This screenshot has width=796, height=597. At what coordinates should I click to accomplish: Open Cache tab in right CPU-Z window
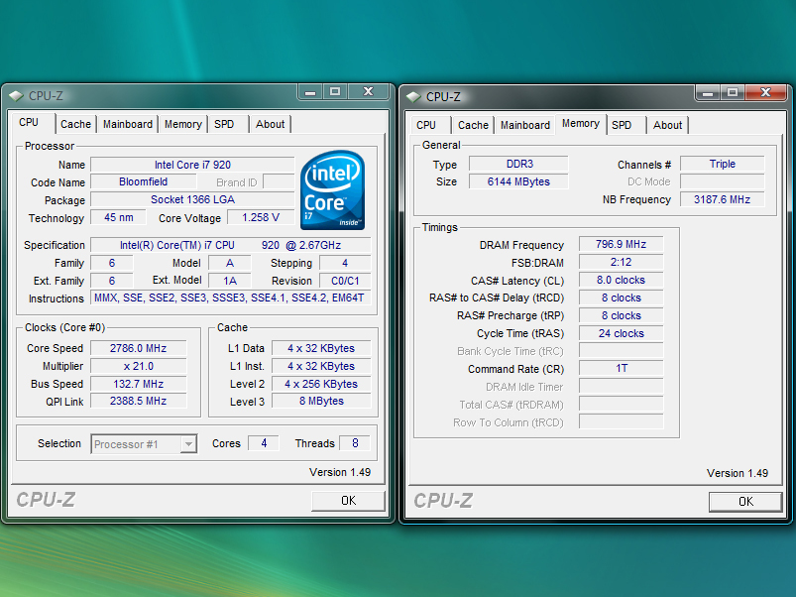[x=473, y=125]
